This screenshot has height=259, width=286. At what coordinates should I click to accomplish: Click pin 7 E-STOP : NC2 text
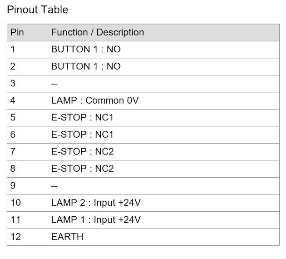(83, 151)
